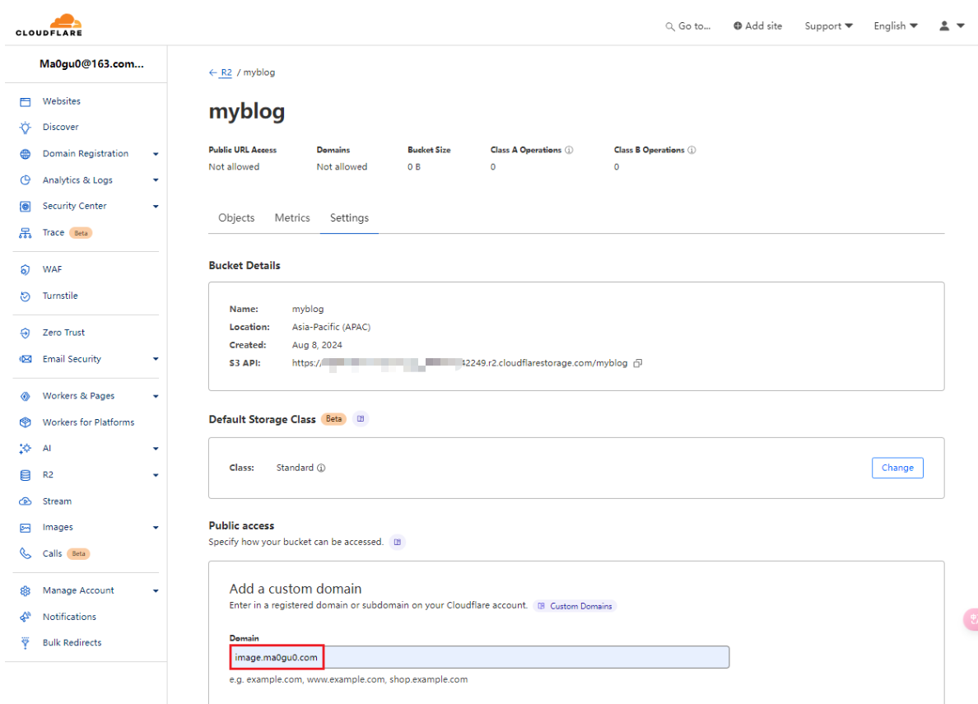This screenshot has height=704, width=978.
Task: Click the WAF shield icon
Action: tap(25, 269)
